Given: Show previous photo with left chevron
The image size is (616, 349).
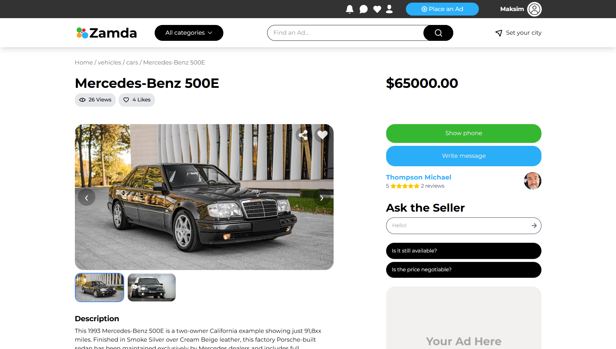Looking at the screenshot, I should [87, 198].
